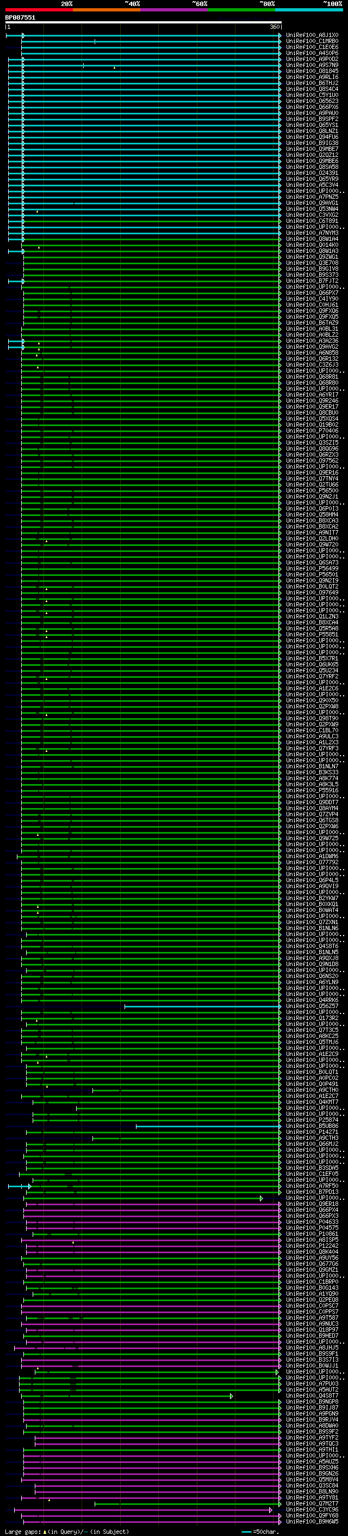Select label UniRef100_Q94FU6
Screen dimensions: 348x1536
pyautogui.click(x=312, y=137)
